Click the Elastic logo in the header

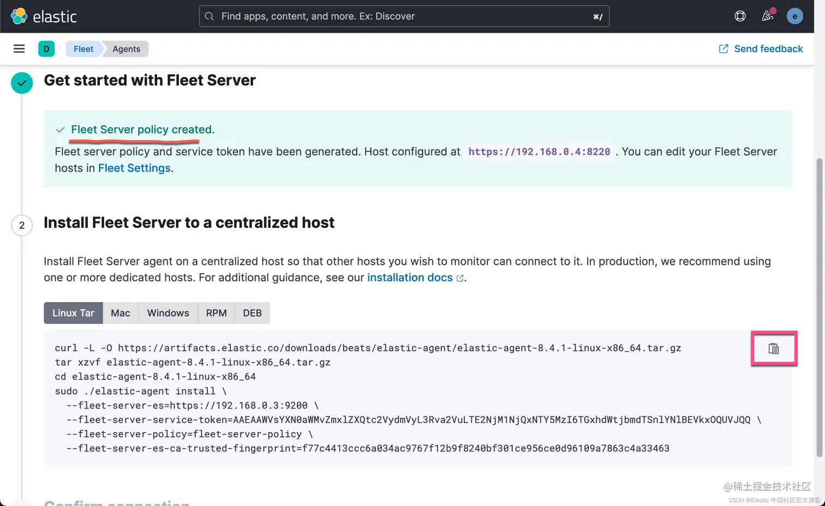(44, 16)
